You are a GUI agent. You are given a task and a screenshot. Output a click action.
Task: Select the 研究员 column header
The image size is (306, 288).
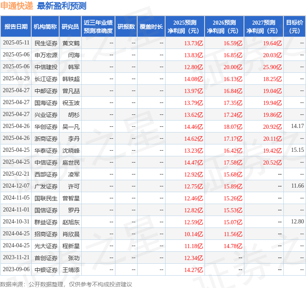point(70,26)
